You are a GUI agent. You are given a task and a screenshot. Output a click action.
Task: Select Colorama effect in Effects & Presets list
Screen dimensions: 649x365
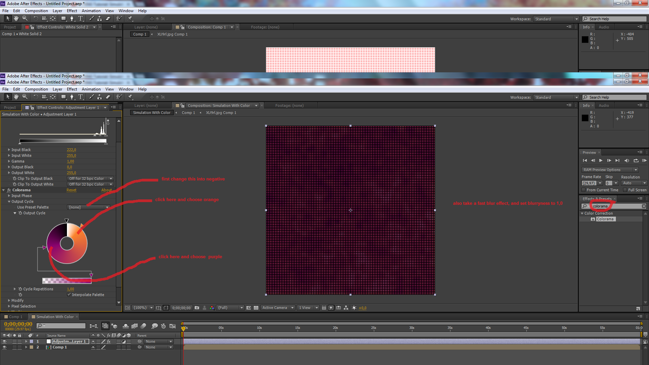(x=605, y=219)
